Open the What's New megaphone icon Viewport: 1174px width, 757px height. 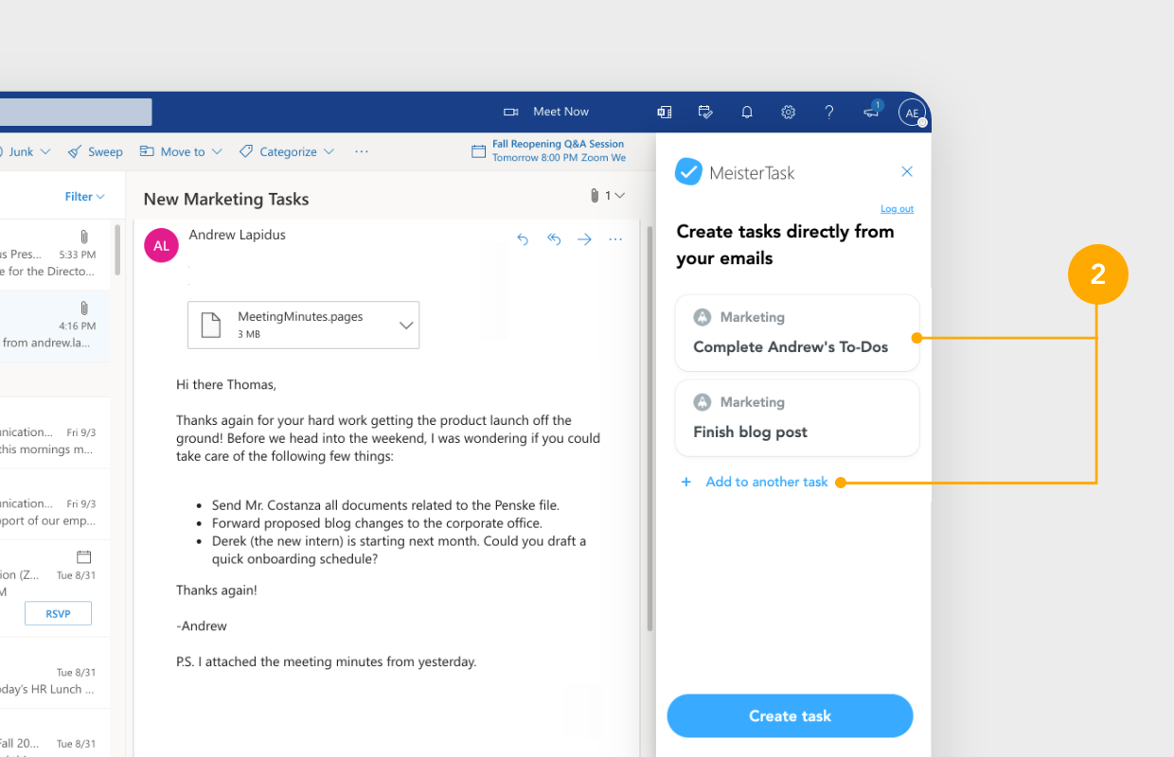(x=872, y=111)
